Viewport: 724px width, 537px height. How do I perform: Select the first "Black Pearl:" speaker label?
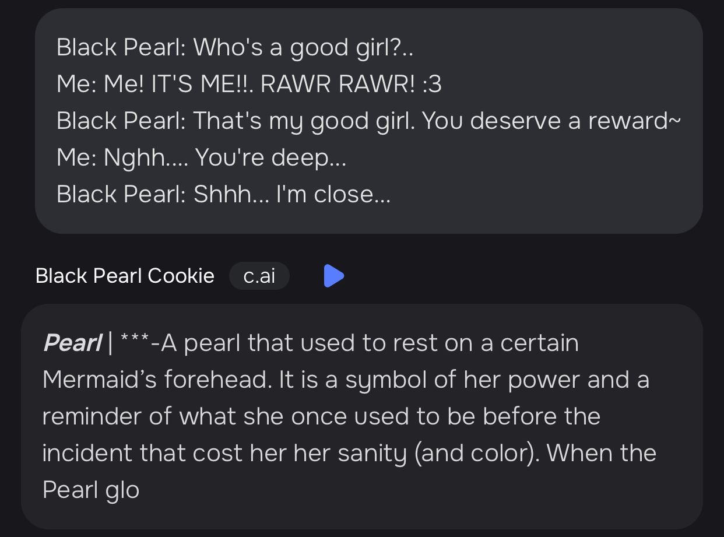(x=121, y=47)
